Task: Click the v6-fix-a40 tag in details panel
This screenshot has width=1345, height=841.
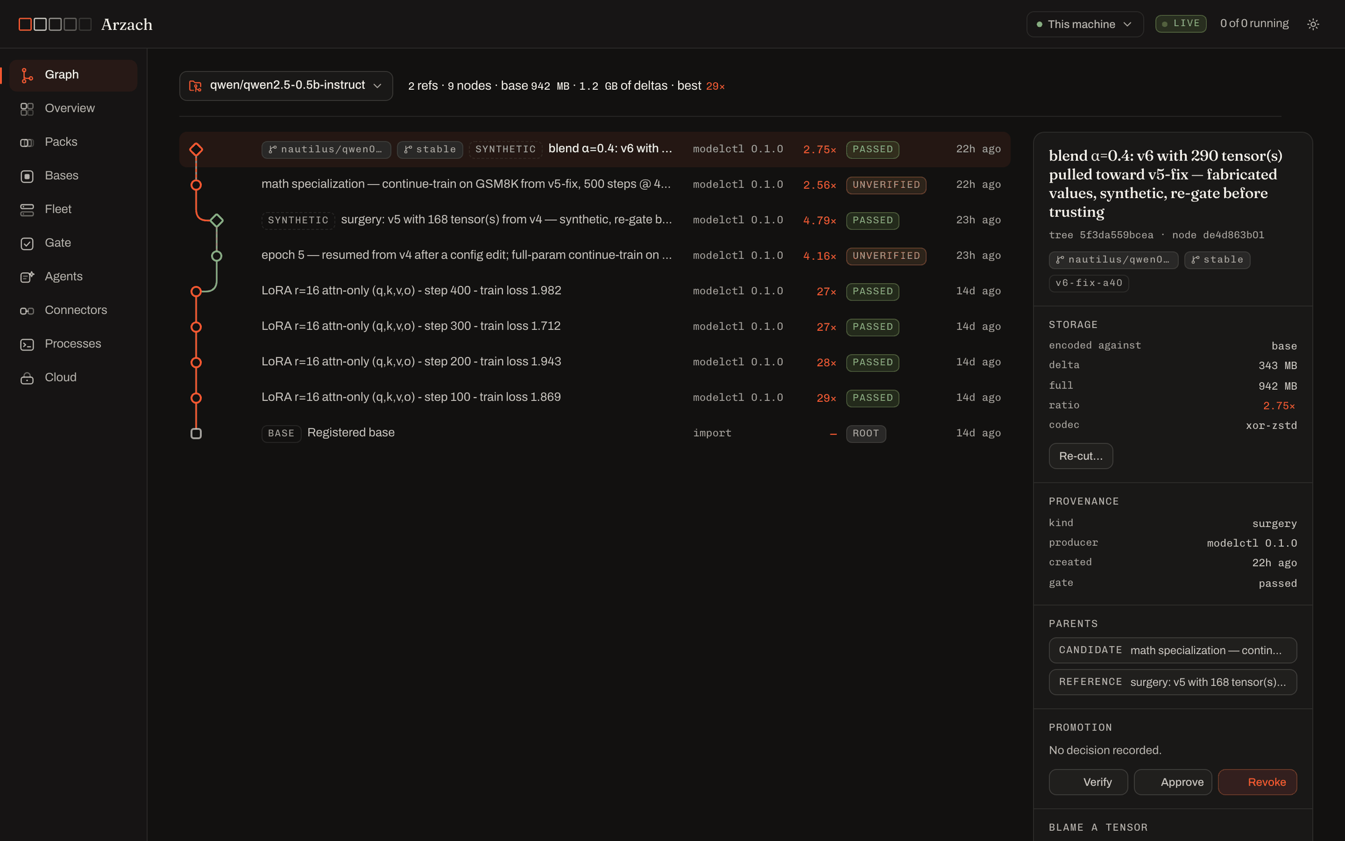Action: pos(1088,283)
